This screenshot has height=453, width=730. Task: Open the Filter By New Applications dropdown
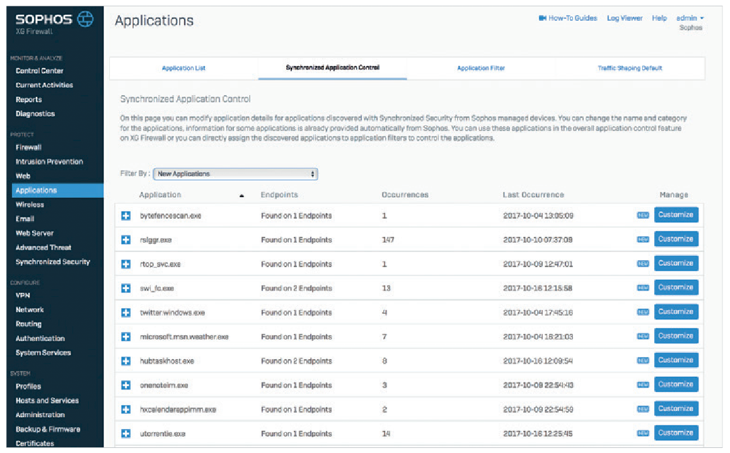pos(236,174)
